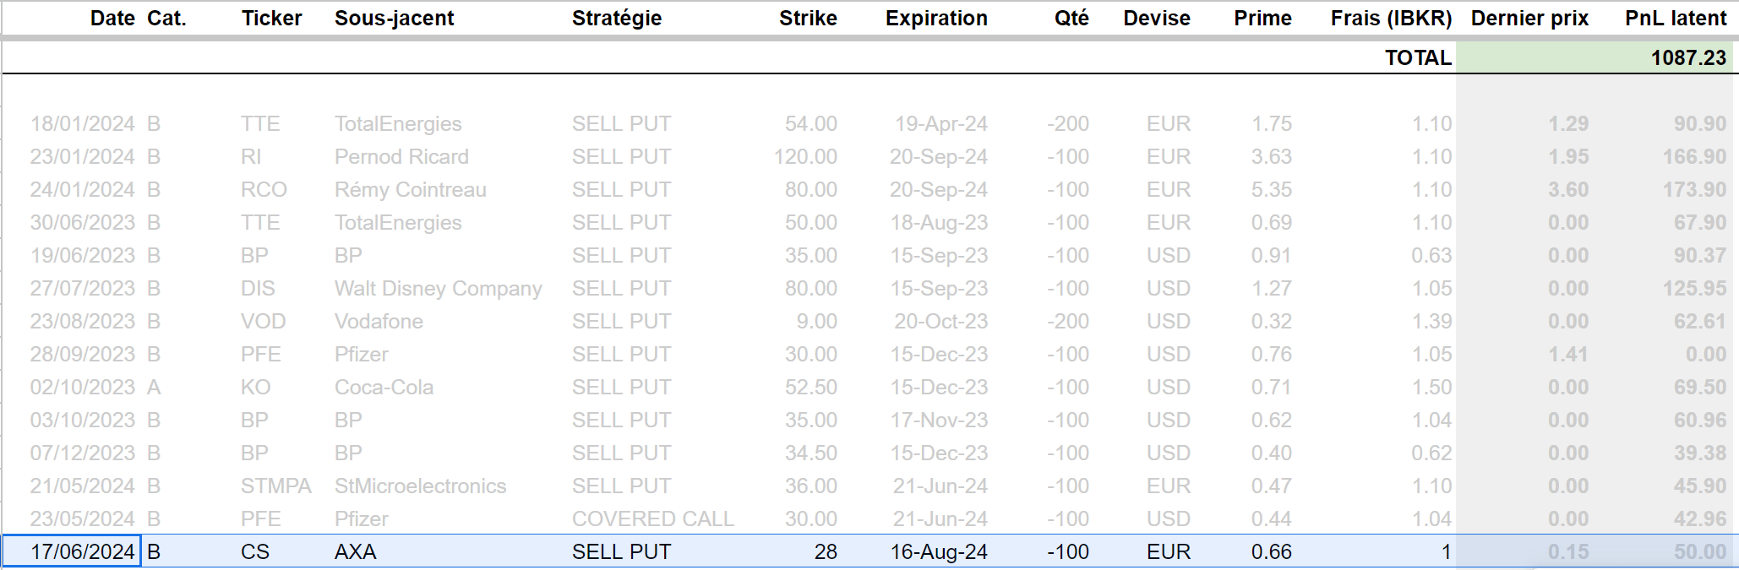The width and height of the screenshot is (1739, 570).
Task: Click the Stratégie column header
Action: point(616,18)
